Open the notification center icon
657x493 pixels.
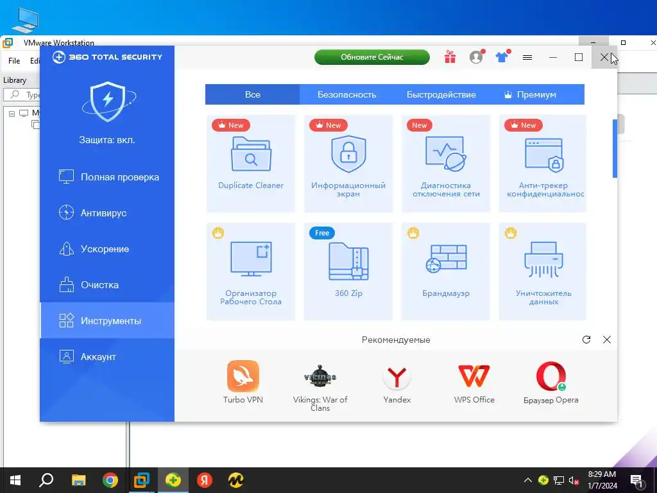tap(637, 480)
